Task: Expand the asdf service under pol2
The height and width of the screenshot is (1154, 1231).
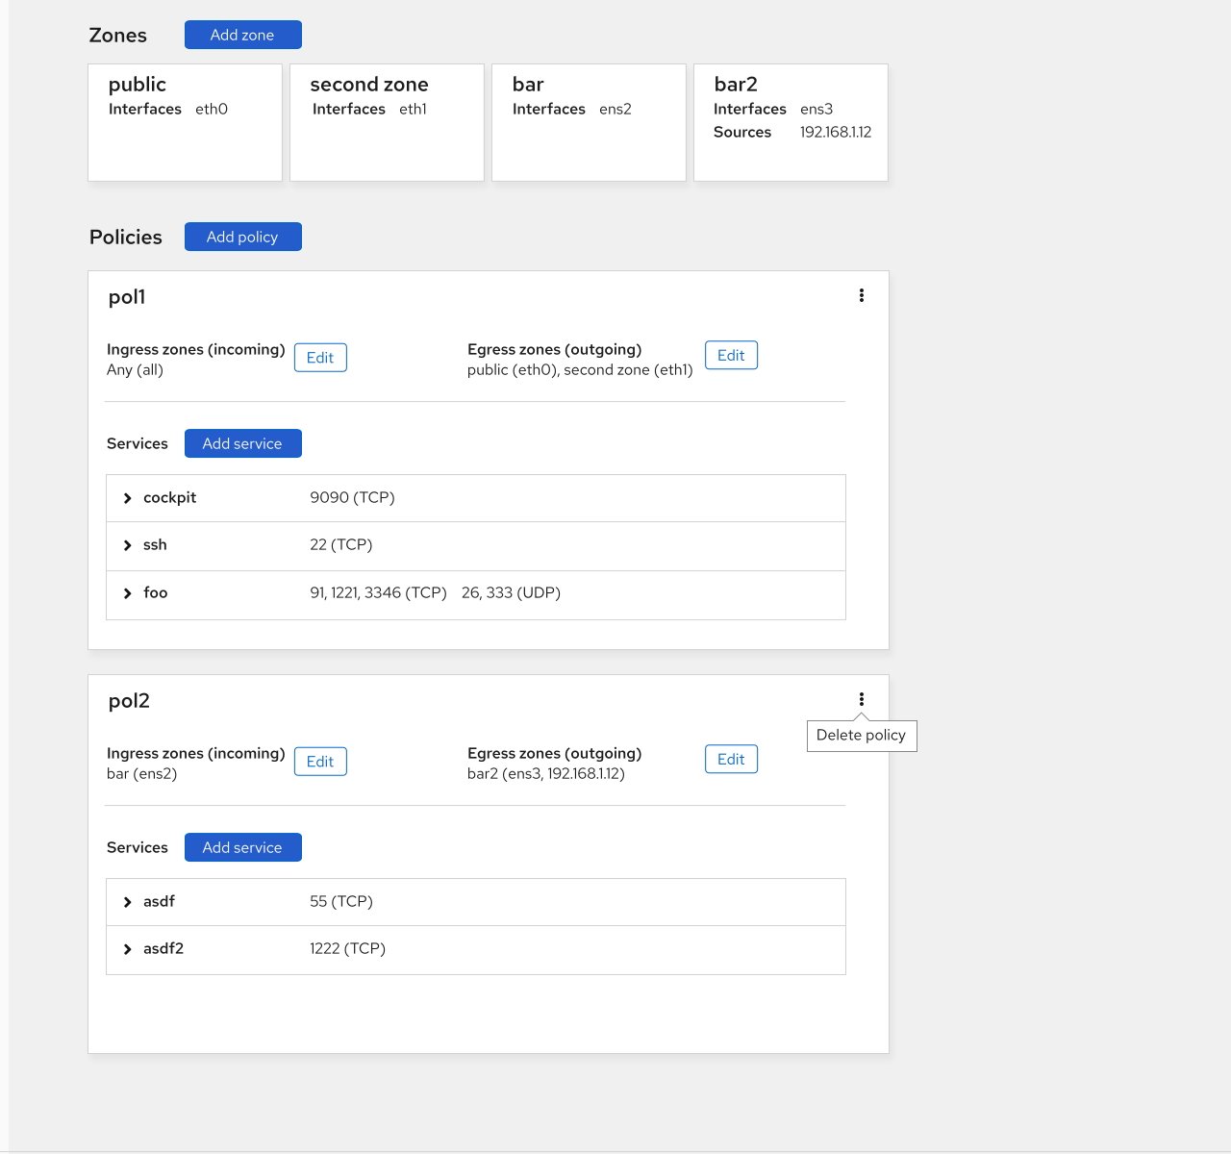Action: (x=127, y=901)
